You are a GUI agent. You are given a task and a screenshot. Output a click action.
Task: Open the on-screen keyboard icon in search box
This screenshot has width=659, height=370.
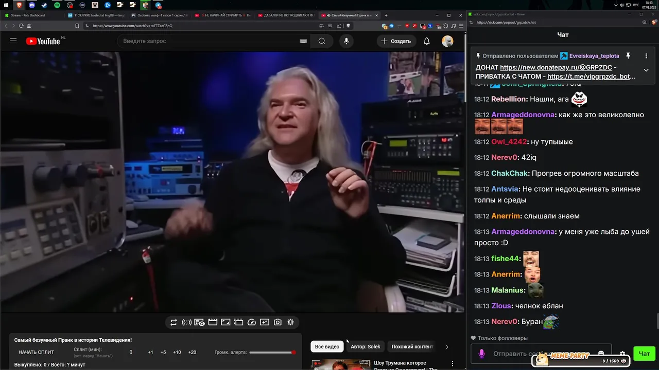click(303, 41)
